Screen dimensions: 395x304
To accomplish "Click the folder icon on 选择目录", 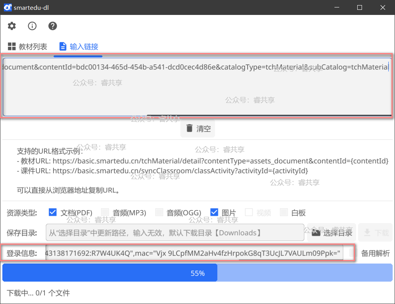I will coord(316,233).
